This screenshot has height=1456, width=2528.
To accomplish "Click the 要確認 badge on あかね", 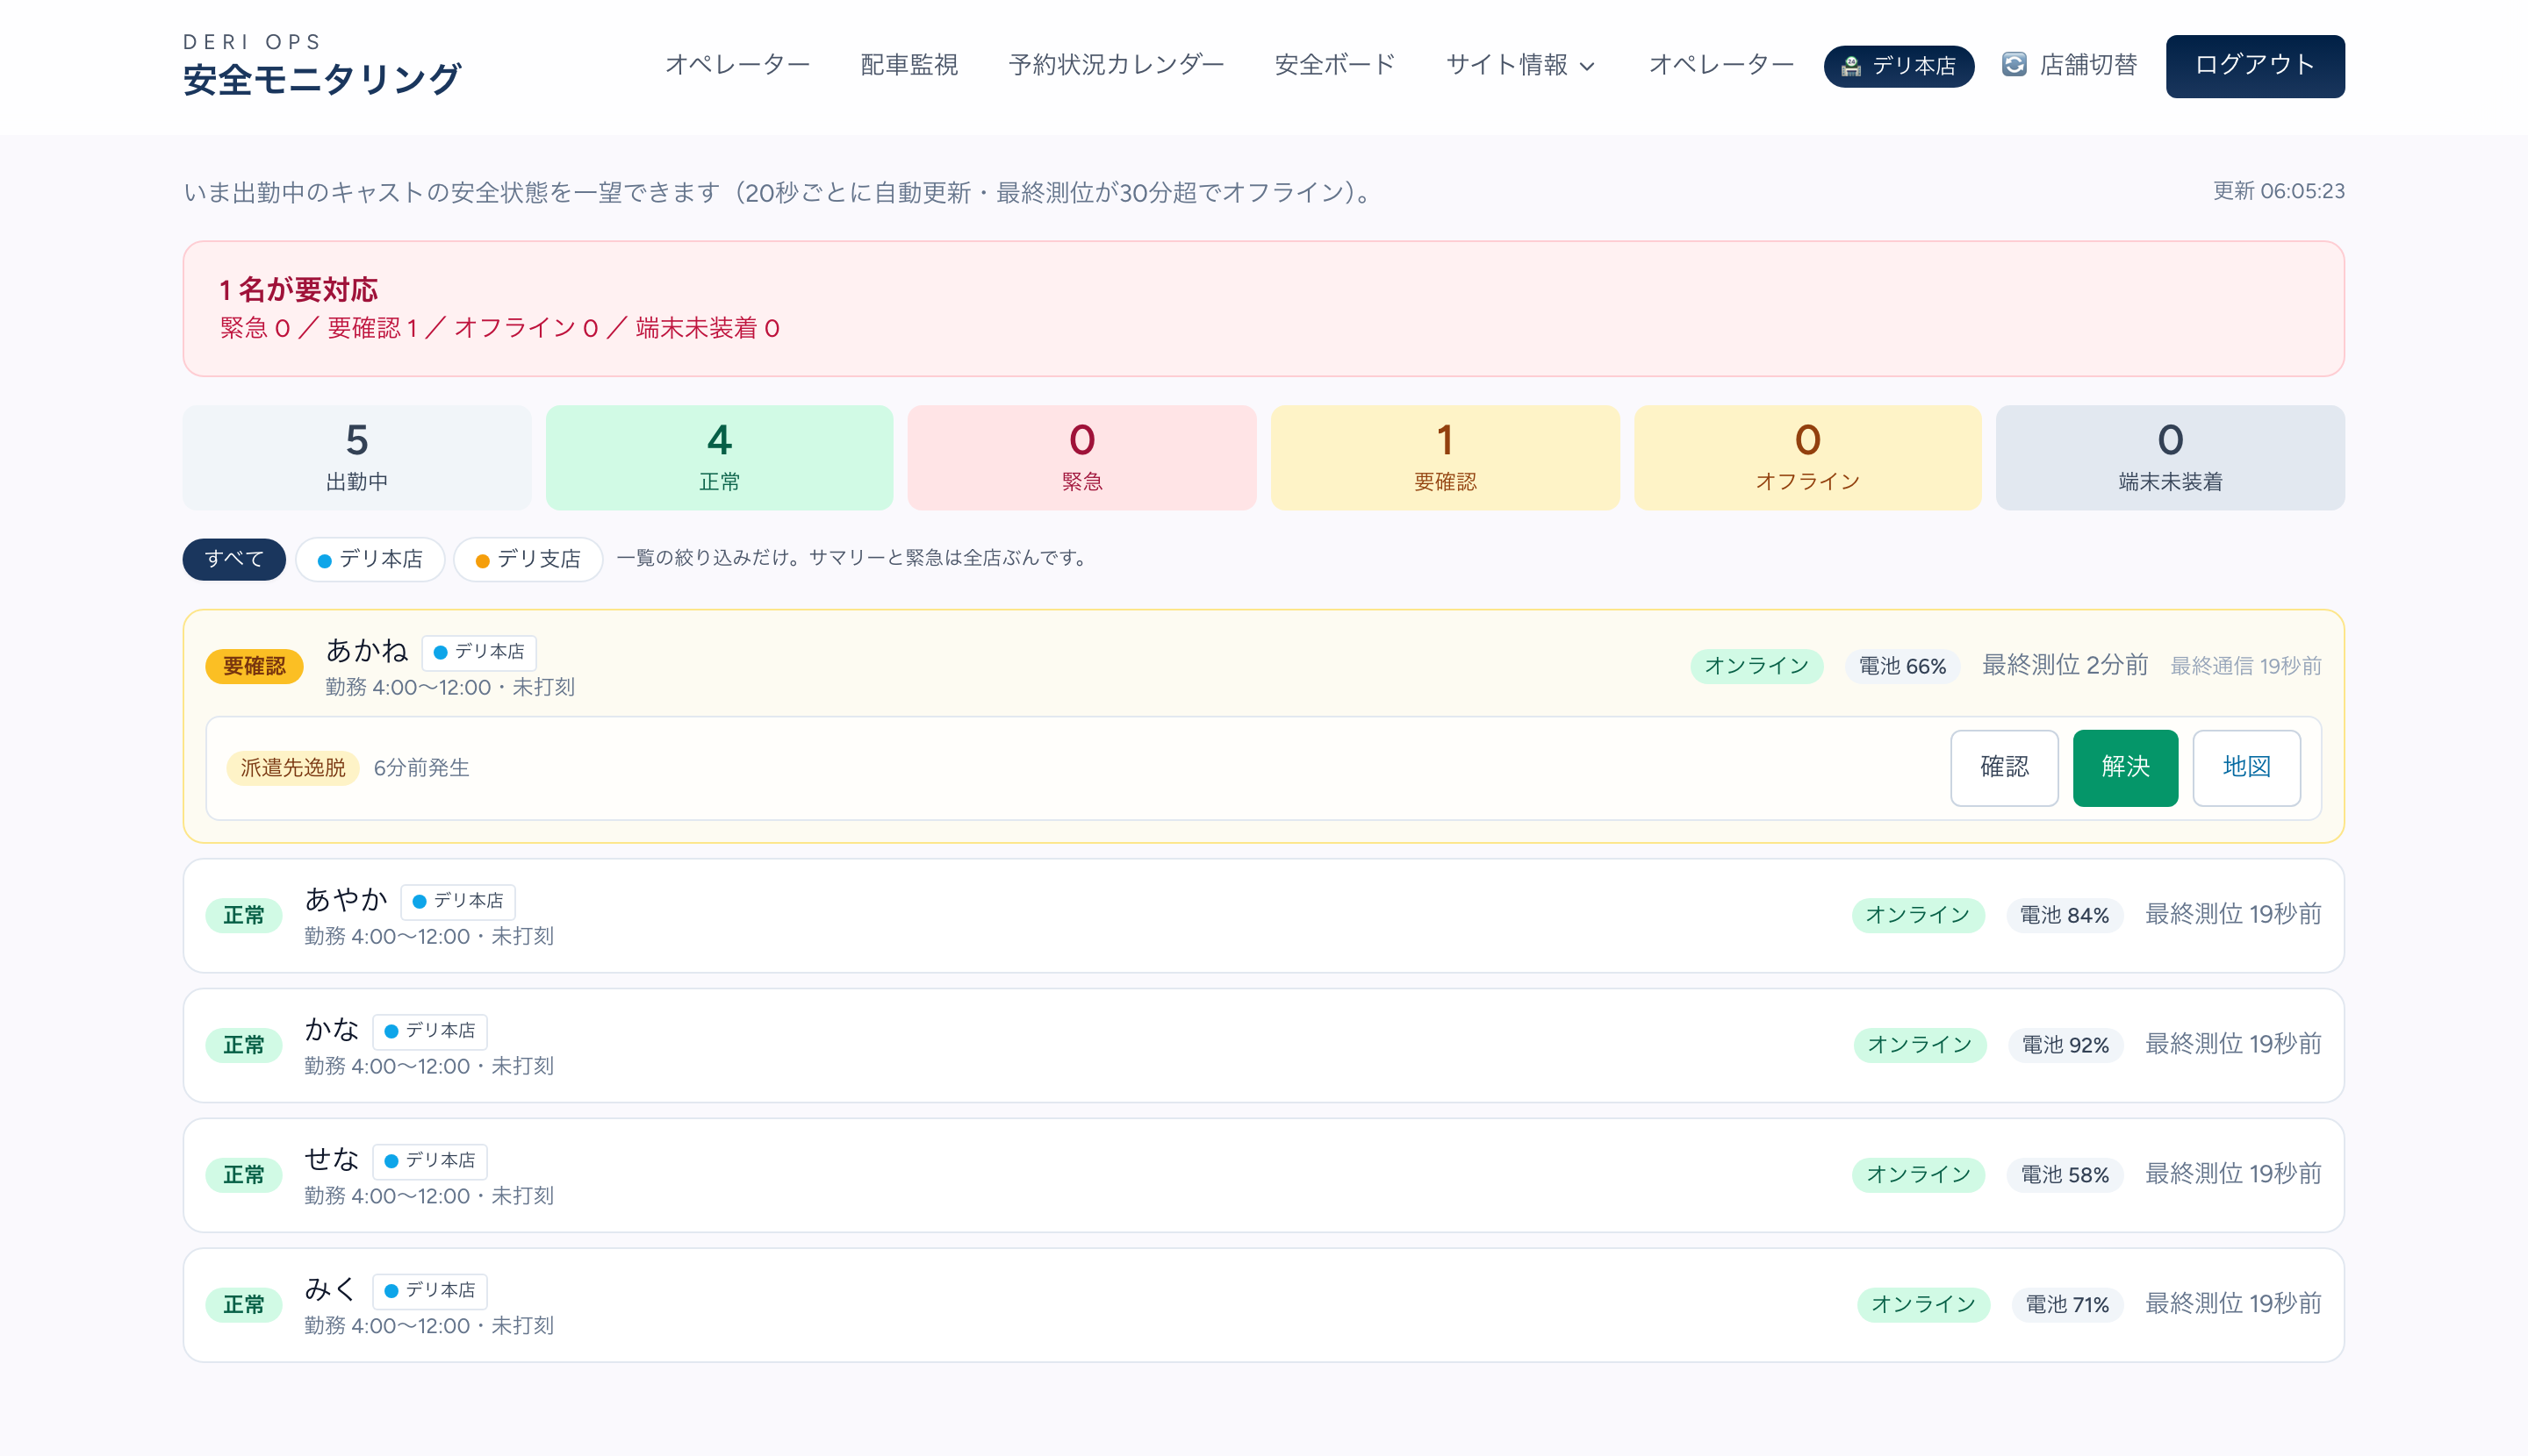I will pyautogui.click(x=255, y=667).
